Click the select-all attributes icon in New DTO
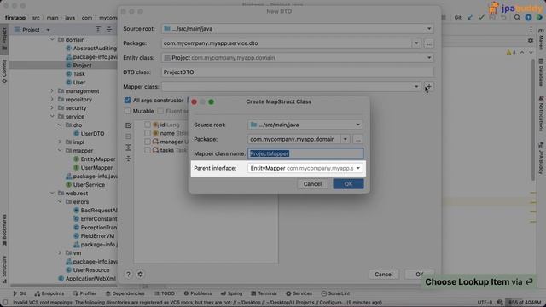 [x=129, y=125]
